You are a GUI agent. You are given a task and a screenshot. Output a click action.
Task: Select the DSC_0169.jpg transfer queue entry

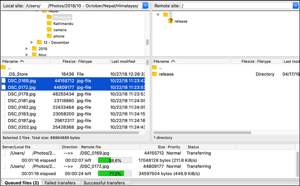(x=148, y=153)
